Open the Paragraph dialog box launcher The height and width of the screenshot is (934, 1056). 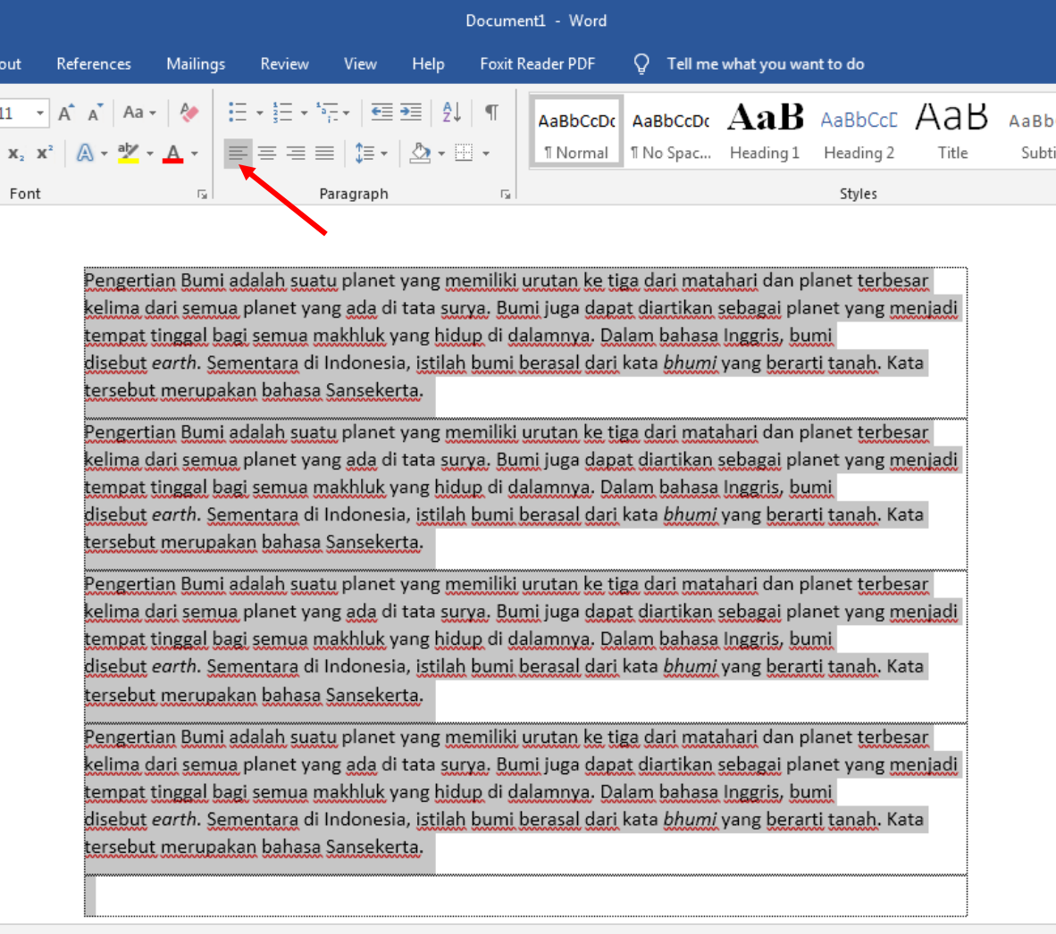pos(506,193)
